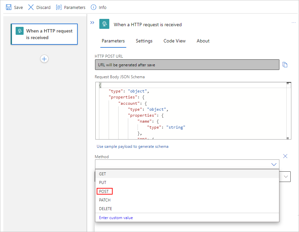Open the ellipsis menu for the trigger
This screenshot has width=299, height=232.
[293, 23]
